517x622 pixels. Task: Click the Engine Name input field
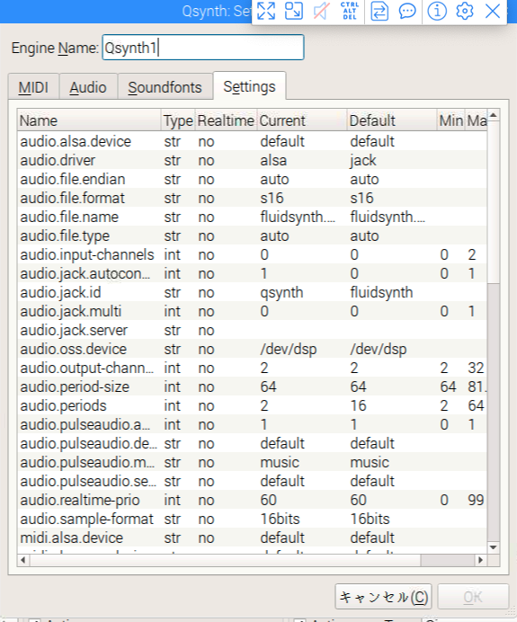tap(203, 48)
